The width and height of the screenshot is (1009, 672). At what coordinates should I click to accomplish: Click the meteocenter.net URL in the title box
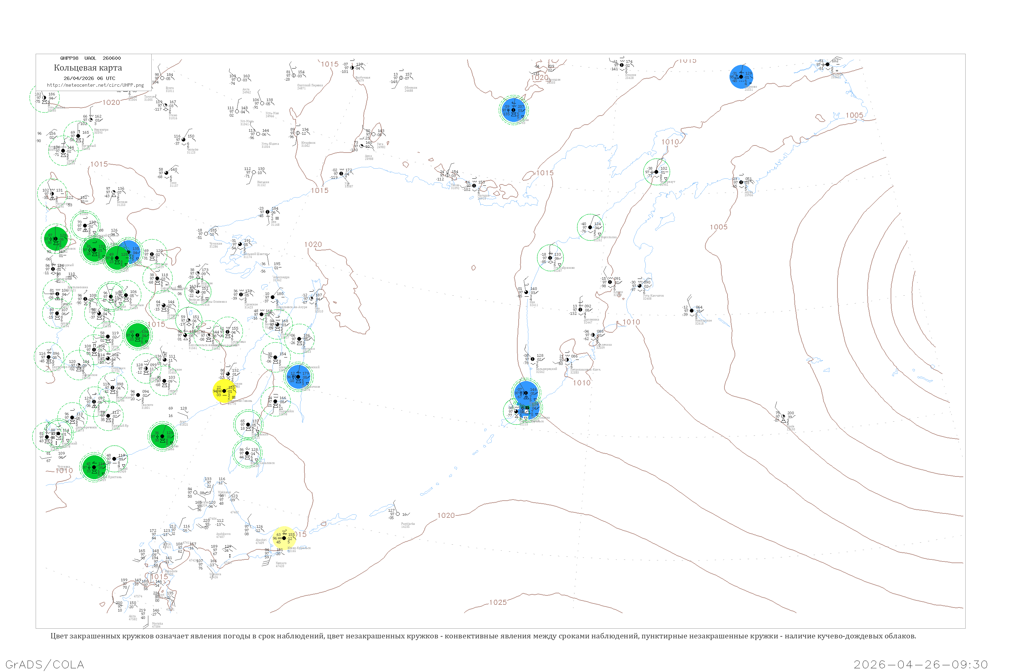coord(95,85)
